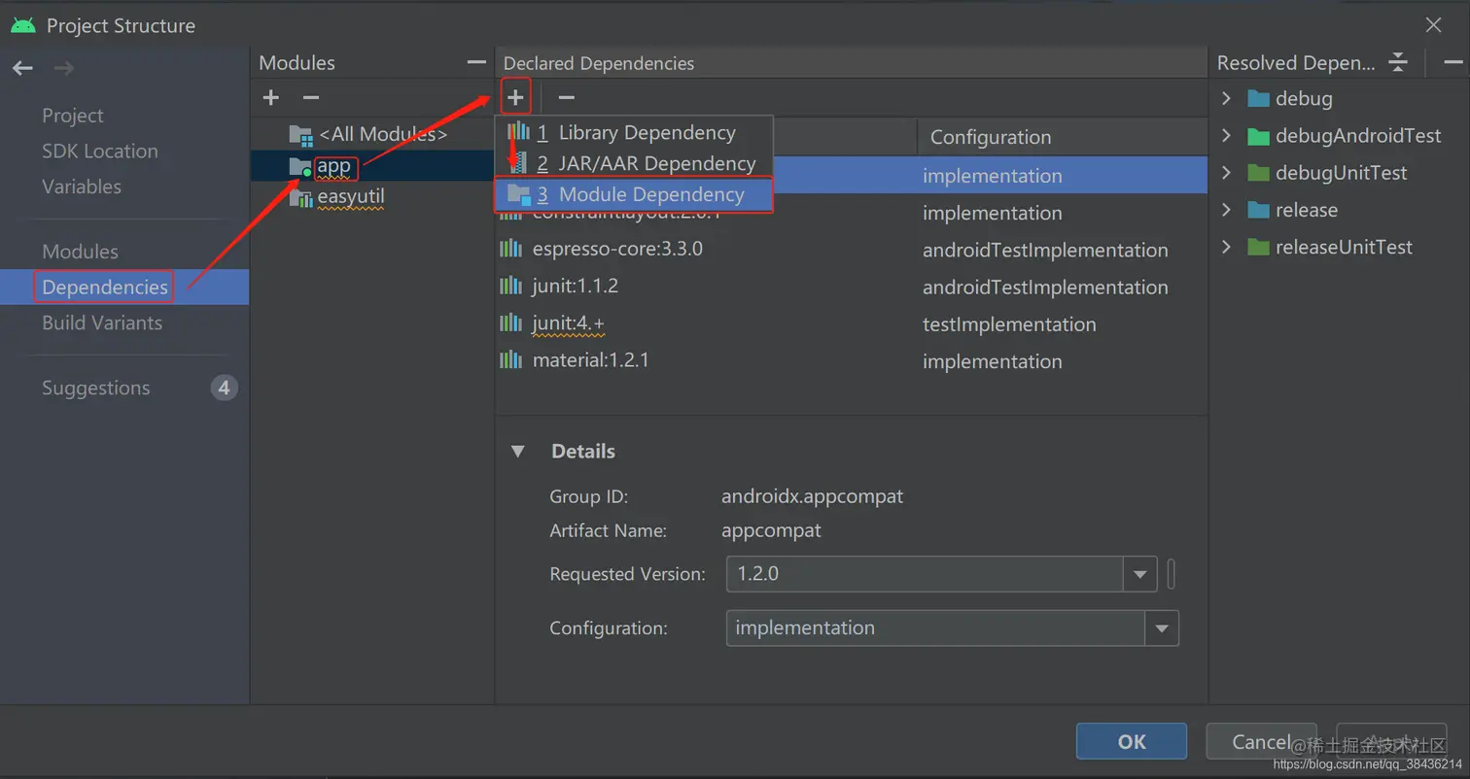Choose Library Dependency from popup
The width and height of the screenshot is (1470, 779).
[x=634, y=132]
